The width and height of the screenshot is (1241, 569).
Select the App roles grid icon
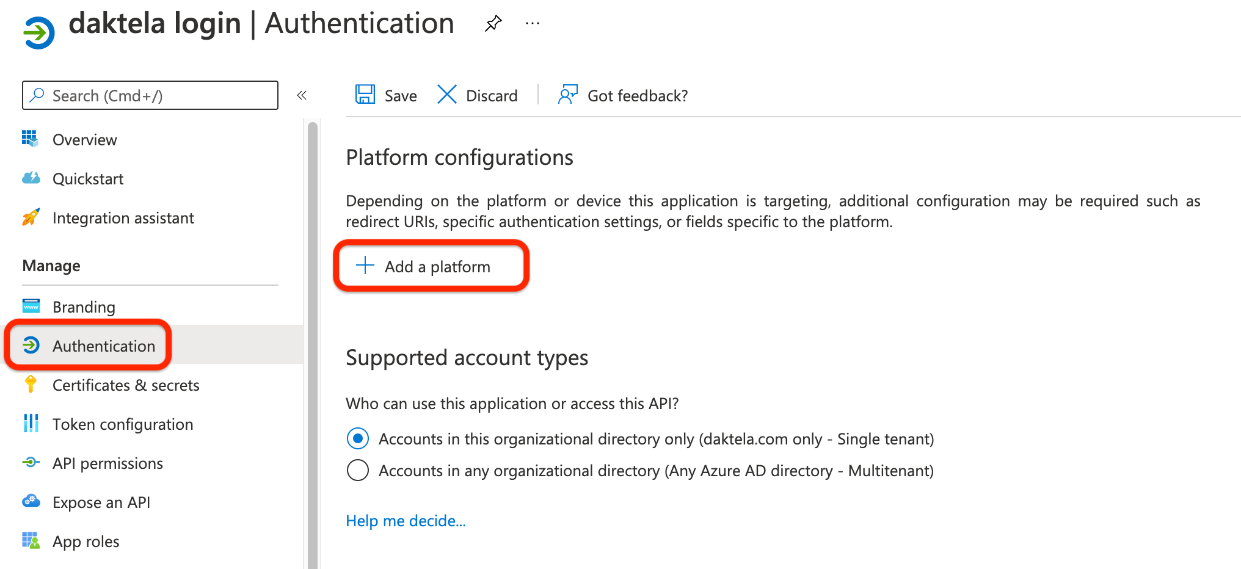point(30,541)
